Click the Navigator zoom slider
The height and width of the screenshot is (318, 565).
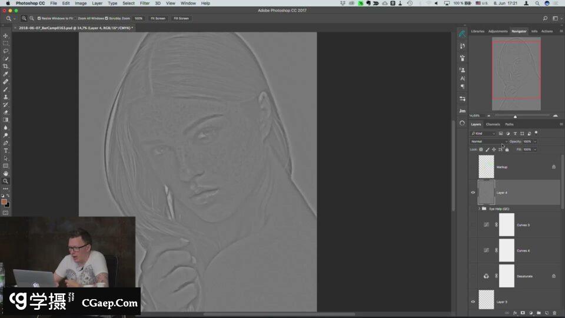coord(515,116)
